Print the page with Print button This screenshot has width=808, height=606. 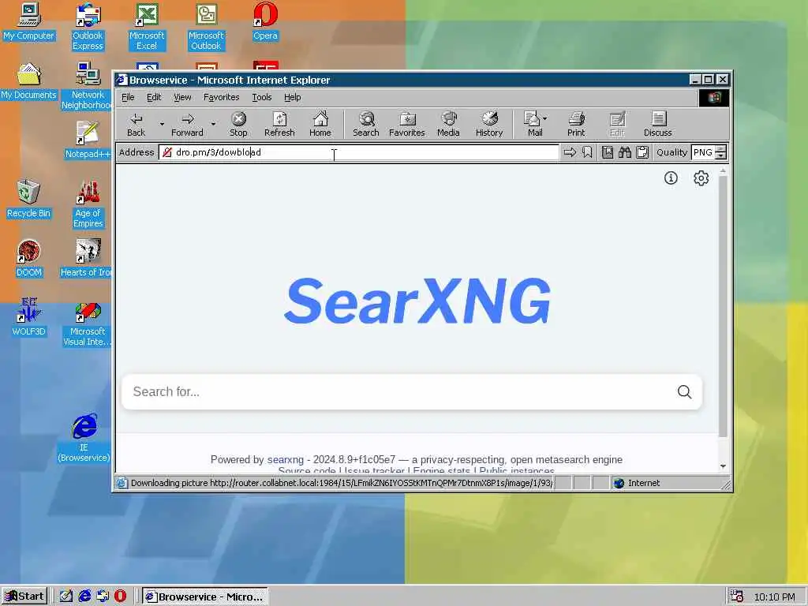576,124
